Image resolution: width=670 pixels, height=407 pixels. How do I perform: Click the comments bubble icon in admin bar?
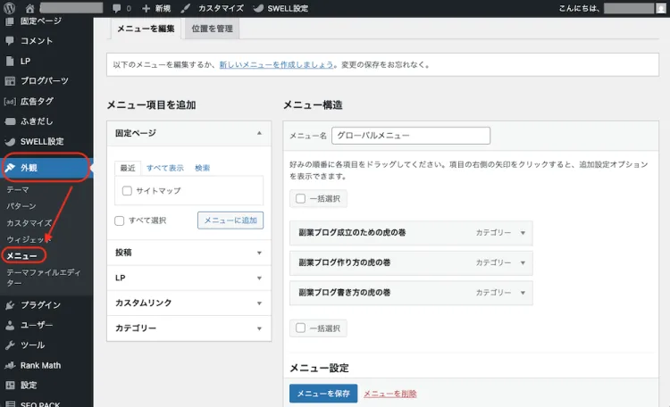pos(117,8)
